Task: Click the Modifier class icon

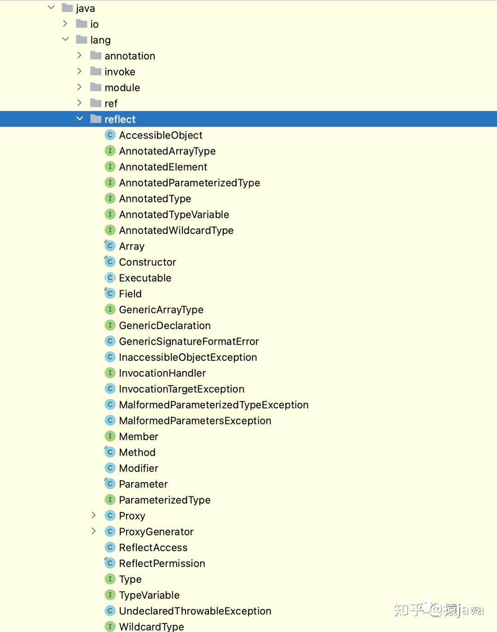Action: tap(110, 468)
